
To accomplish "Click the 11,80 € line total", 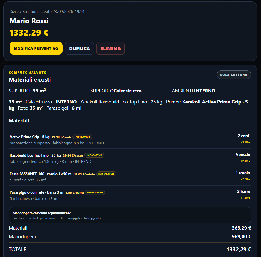I will (245, 198).
